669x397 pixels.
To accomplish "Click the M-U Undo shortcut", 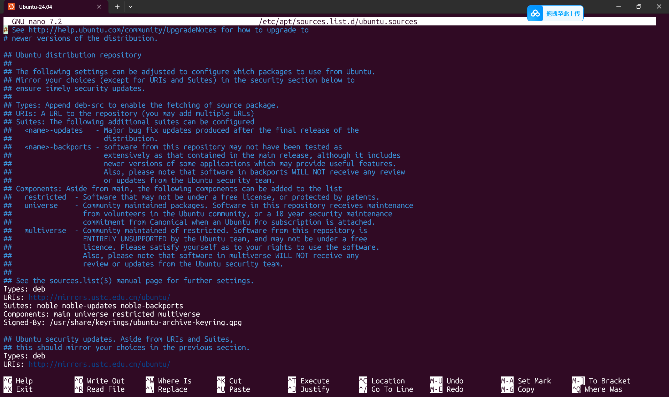I will (447, 381).
